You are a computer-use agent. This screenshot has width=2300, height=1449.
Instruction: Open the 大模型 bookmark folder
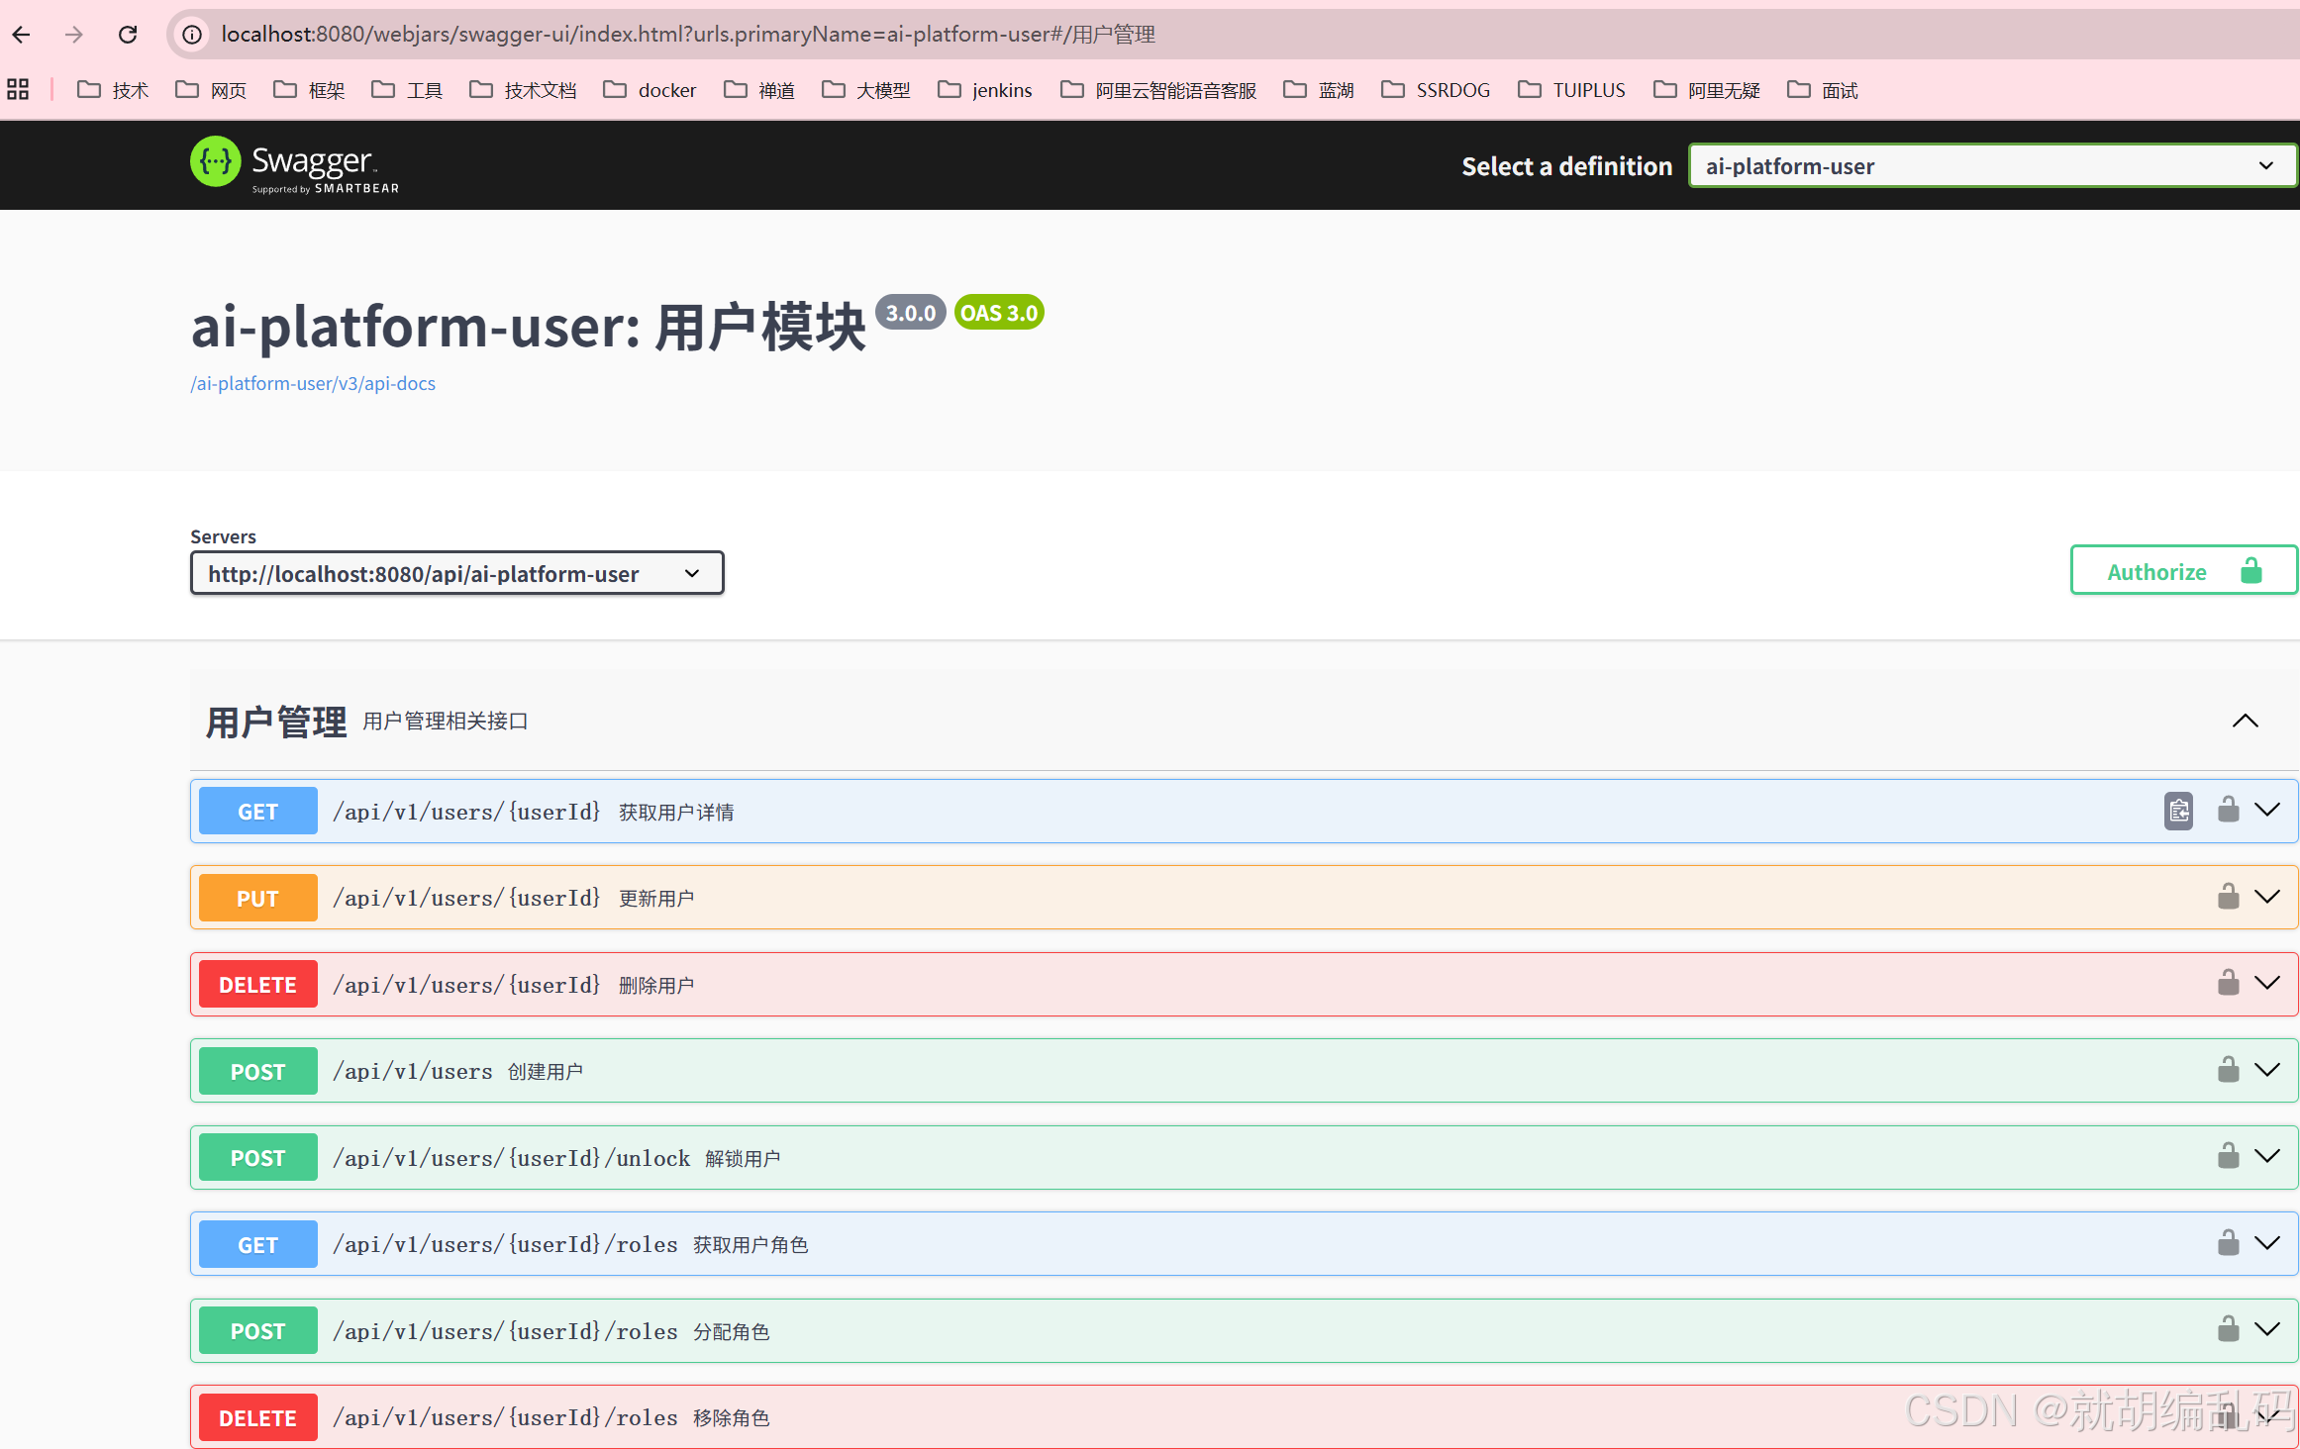[866, 90]
